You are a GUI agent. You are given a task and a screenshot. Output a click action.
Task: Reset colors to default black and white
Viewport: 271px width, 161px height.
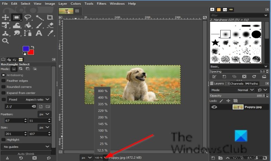click(24, 54)
